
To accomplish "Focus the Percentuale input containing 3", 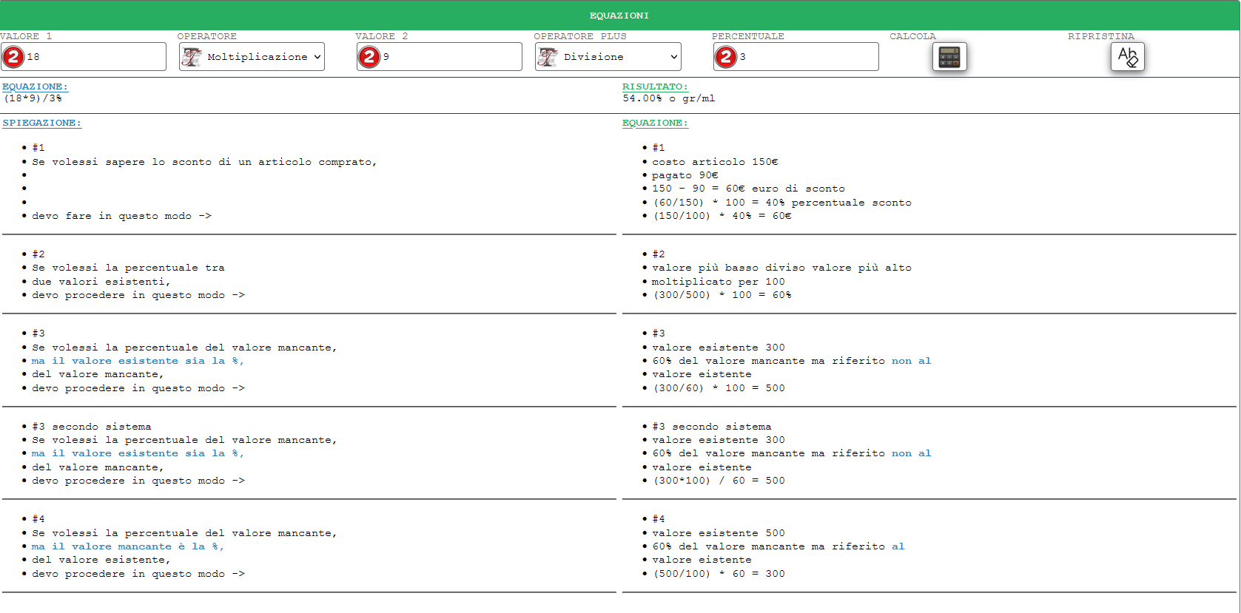I will pyautogui.click(x=796, y=57).
